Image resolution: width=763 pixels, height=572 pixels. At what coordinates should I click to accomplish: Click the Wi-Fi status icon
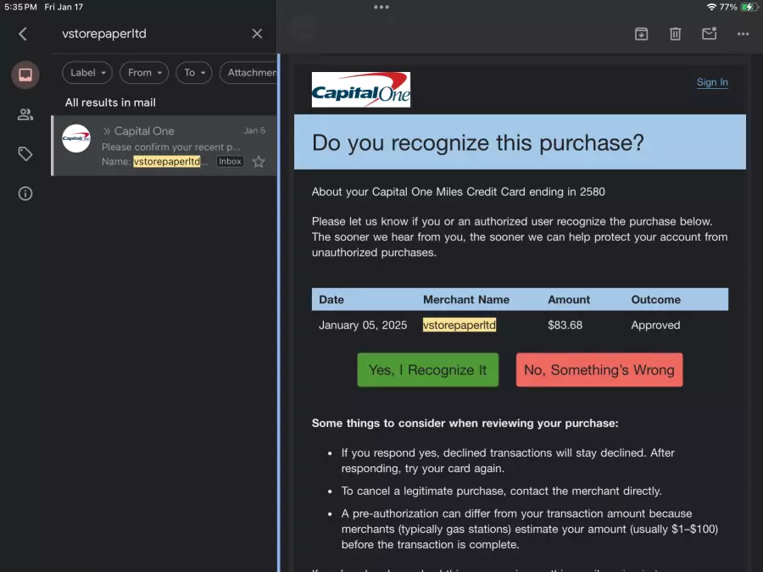click(711, 7)
